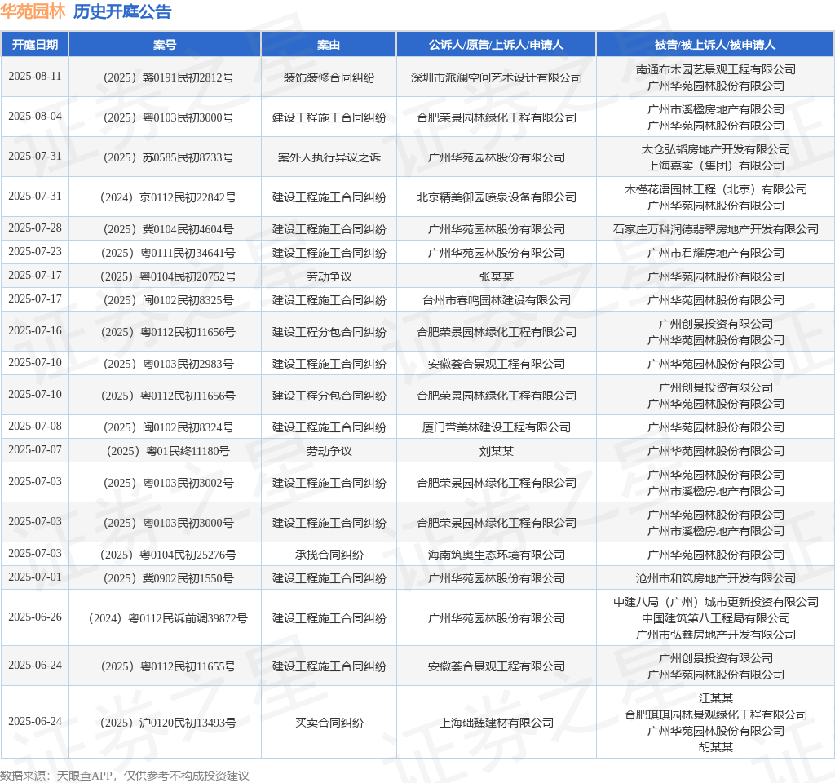
Task: Click case number 闽0102民初8324号
Action: pos(168,427)
